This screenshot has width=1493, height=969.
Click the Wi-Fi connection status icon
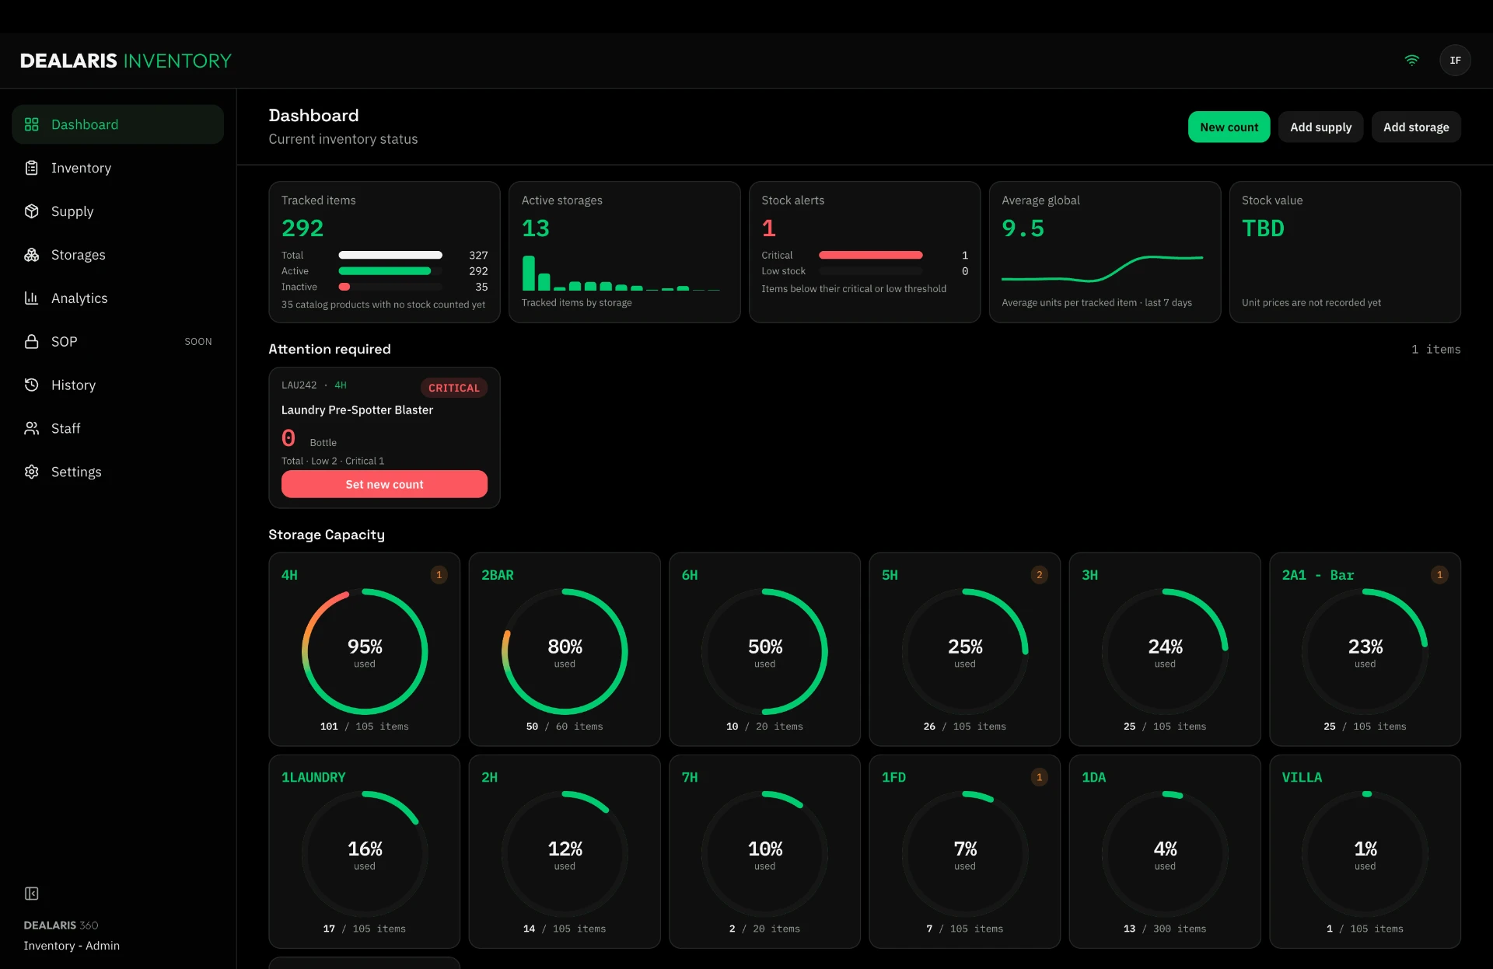click(x=1412, y=60)
